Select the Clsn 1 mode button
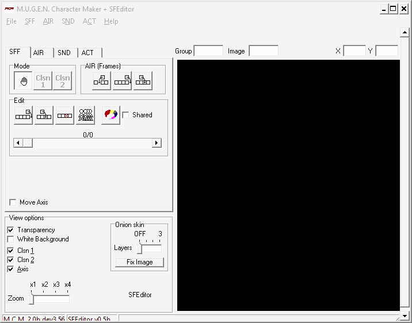This screenshot has height=323, width=412. (x=43, y=81)
